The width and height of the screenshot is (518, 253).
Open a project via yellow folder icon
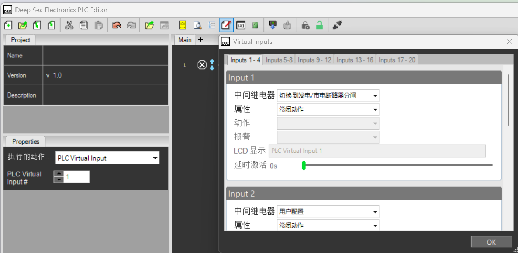(x=23, y=25)
